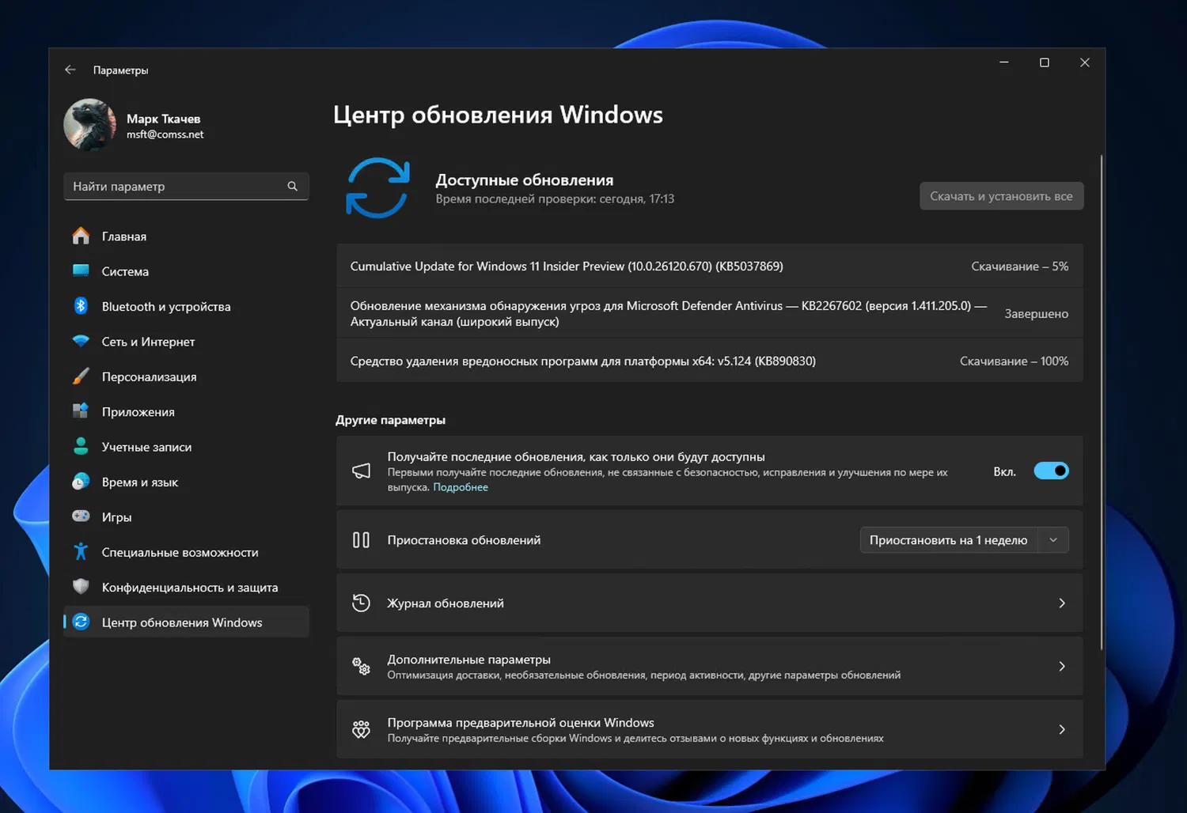This screenshot has height=813, width=1187.
Task: Click the Приостановка обновлений label
Action: click(x=464, y=540)
